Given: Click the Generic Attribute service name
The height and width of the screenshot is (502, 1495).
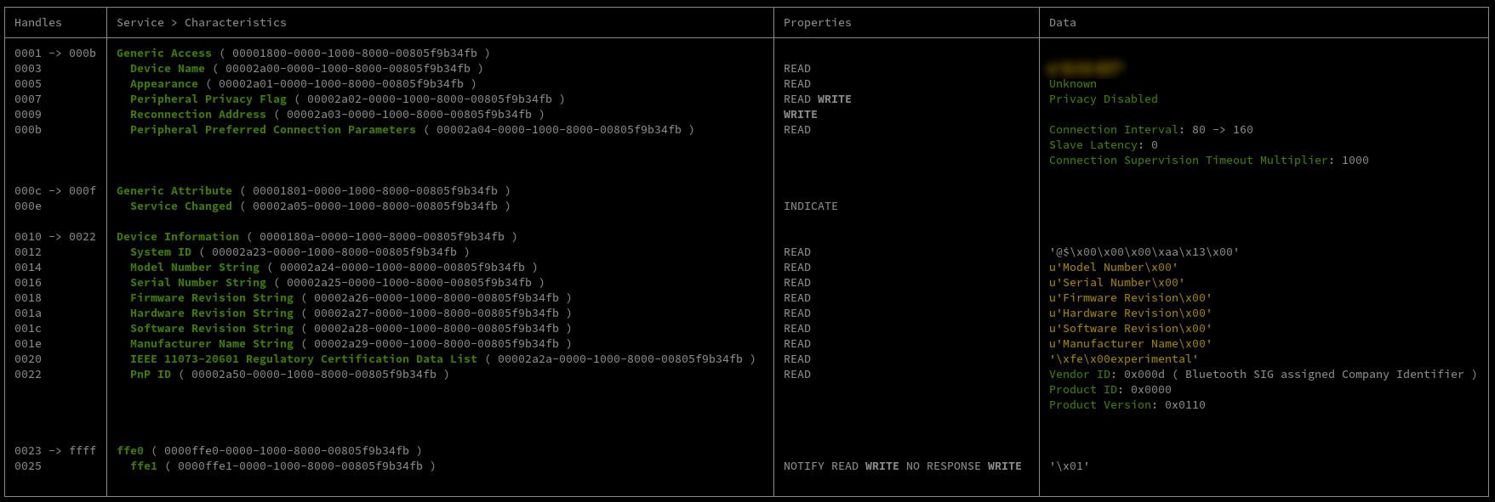Looking at the screenshot, I should (174, 191).
